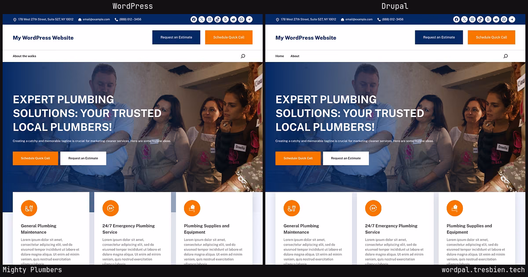Screen dimensions: 528x277
Task: Click WordPress header 'Schedule Quick Call' button
Action: 229,37
